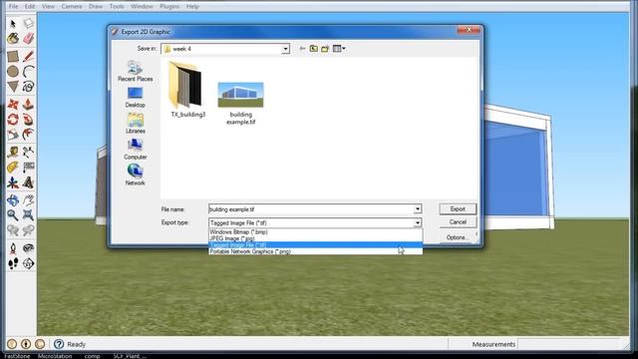
Task: Go back using the dialog's back arrow
Action: [x=302, y=49]
